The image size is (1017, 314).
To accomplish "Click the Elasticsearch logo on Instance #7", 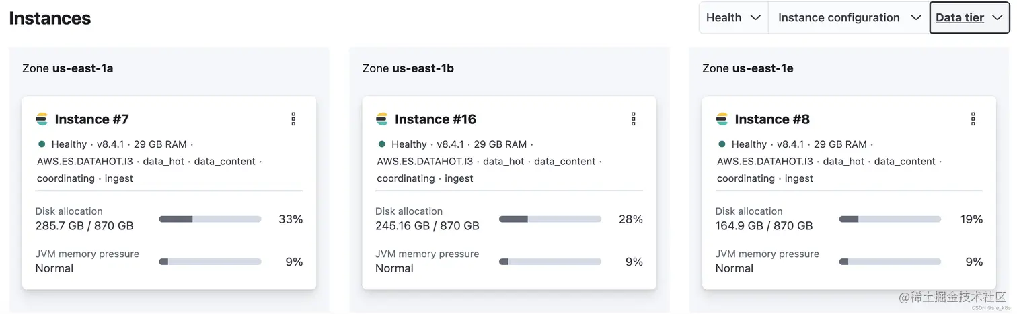I will tap(42, 119).
